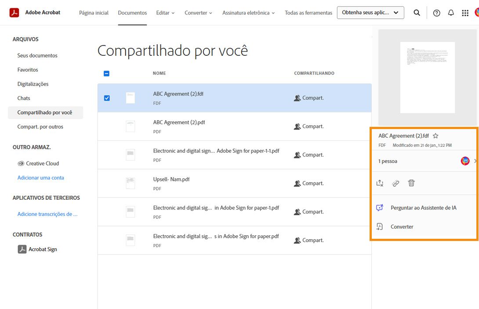Screen dimensions: 479x309
Task: Uncheck the ABC Agreement (2).fdf checkbox
Action: click(x=106, y=97)
